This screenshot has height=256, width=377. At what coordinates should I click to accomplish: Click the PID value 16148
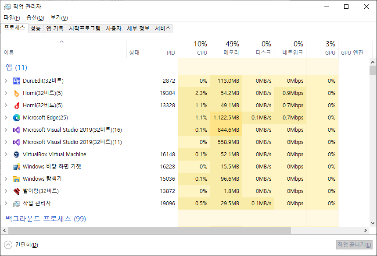tap(167, 154)
